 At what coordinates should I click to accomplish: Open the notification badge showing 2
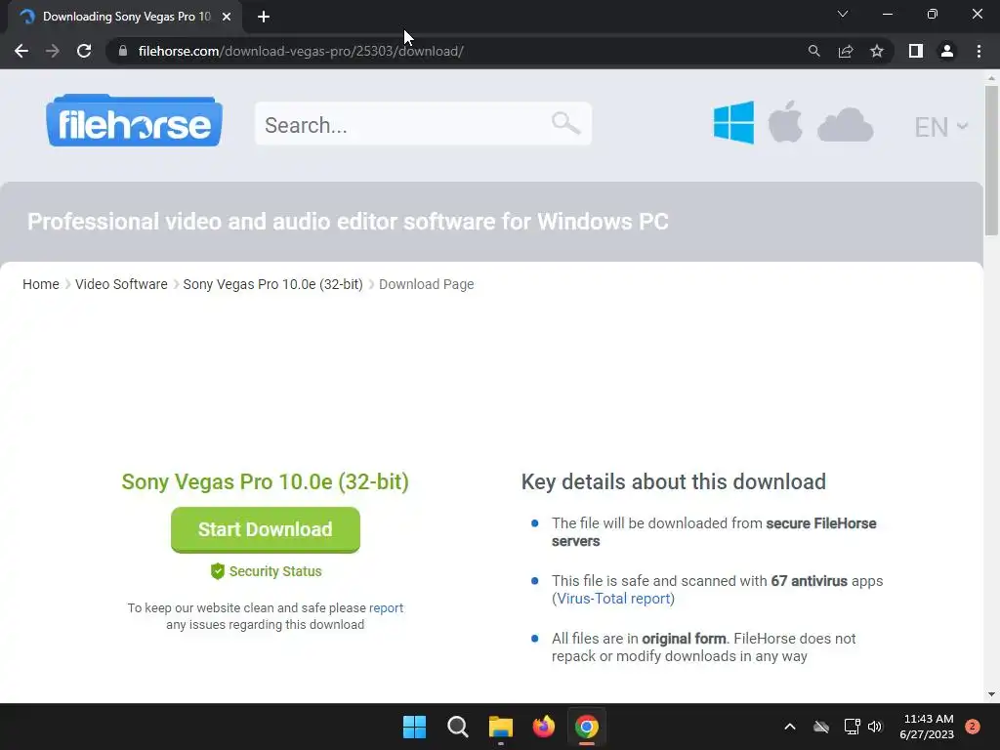click(x=973, y=727)
